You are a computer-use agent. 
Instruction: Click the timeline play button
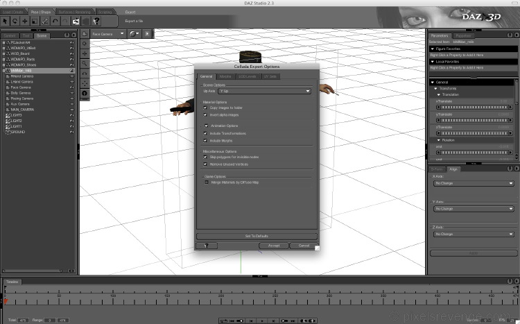(262, 321)
